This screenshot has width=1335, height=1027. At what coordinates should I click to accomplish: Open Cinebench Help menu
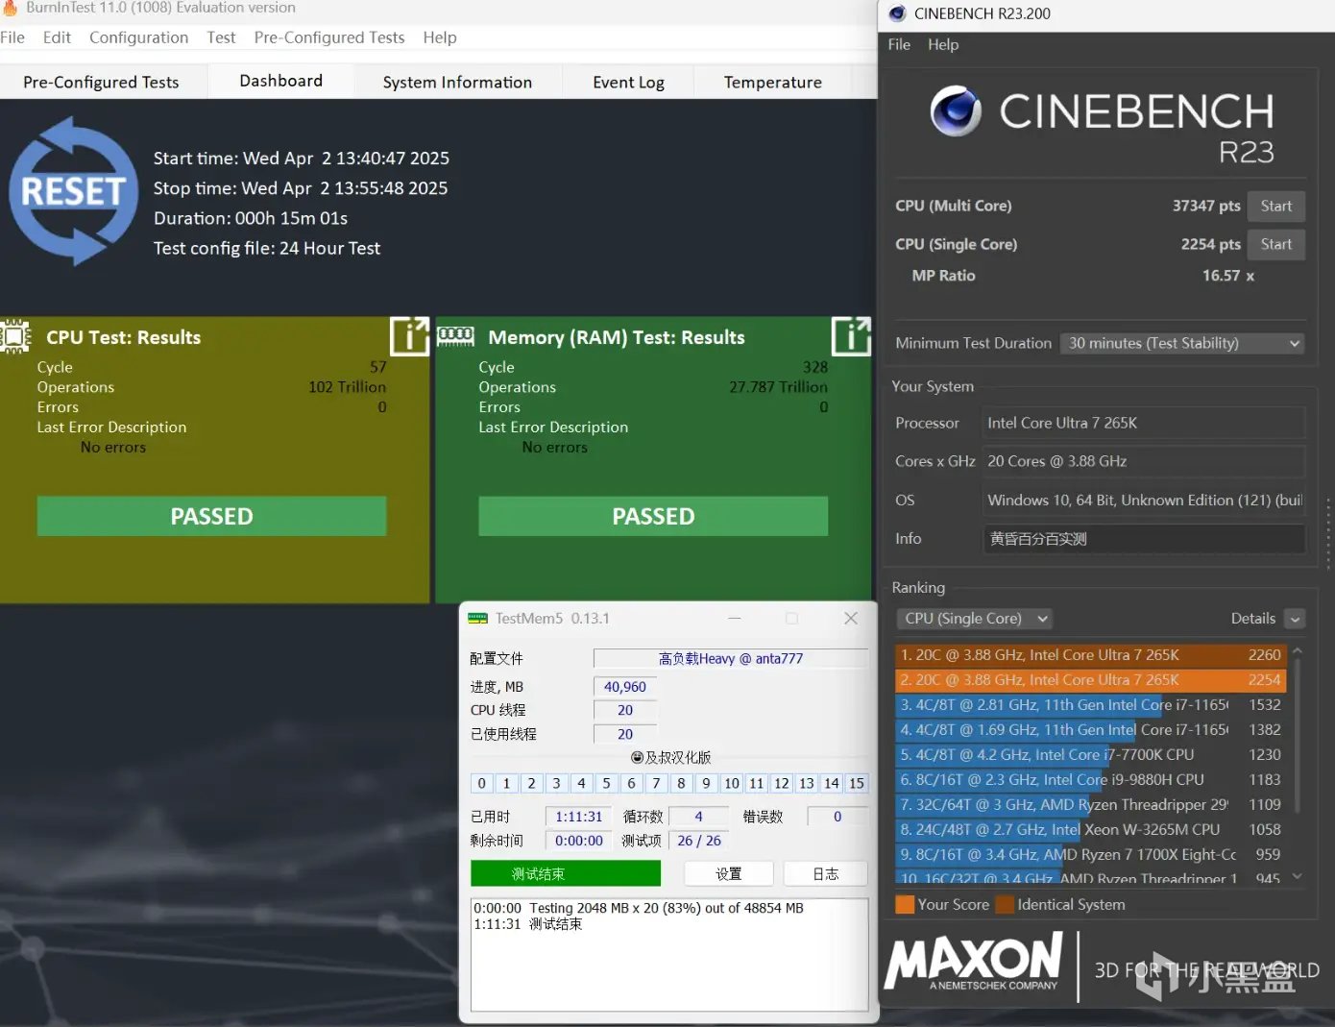(x=943, y=44)
